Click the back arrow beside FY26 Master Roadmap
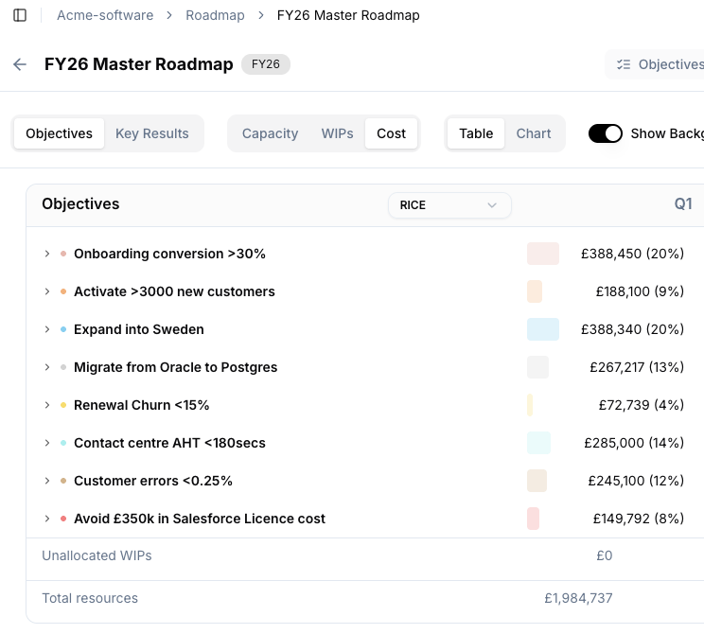The height and width of the screenshot is (634, 704). click(x=20, y=64)
